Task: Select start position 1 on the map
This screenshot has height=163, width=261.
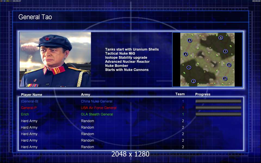Action: click(189, 68)
